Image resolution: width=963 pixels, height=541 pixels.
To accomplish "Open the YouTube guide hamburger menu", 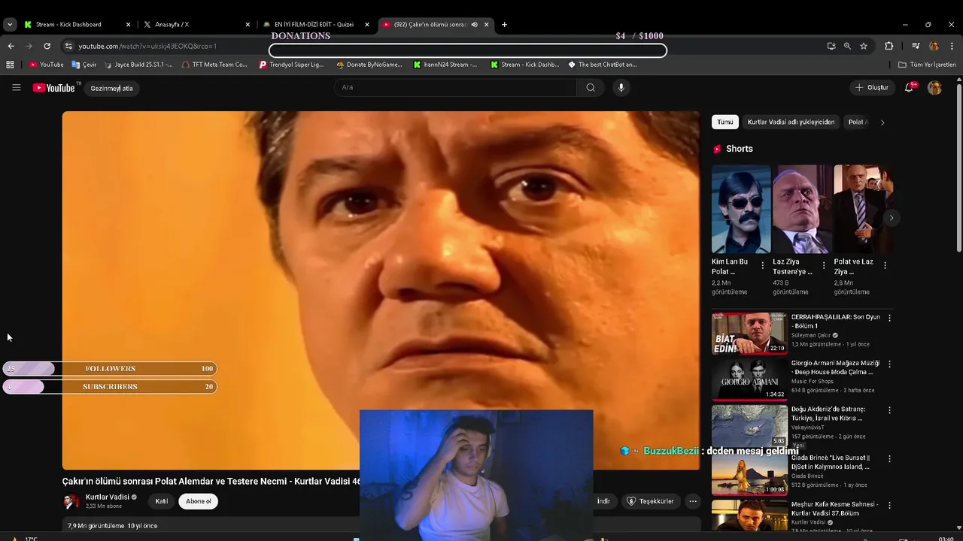I will pyautogui.click(x=16, y=88).
